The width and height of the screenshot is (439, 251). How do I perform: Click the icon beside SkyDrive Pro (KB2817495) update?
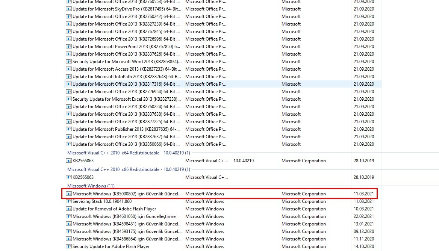tap(68, 9)
